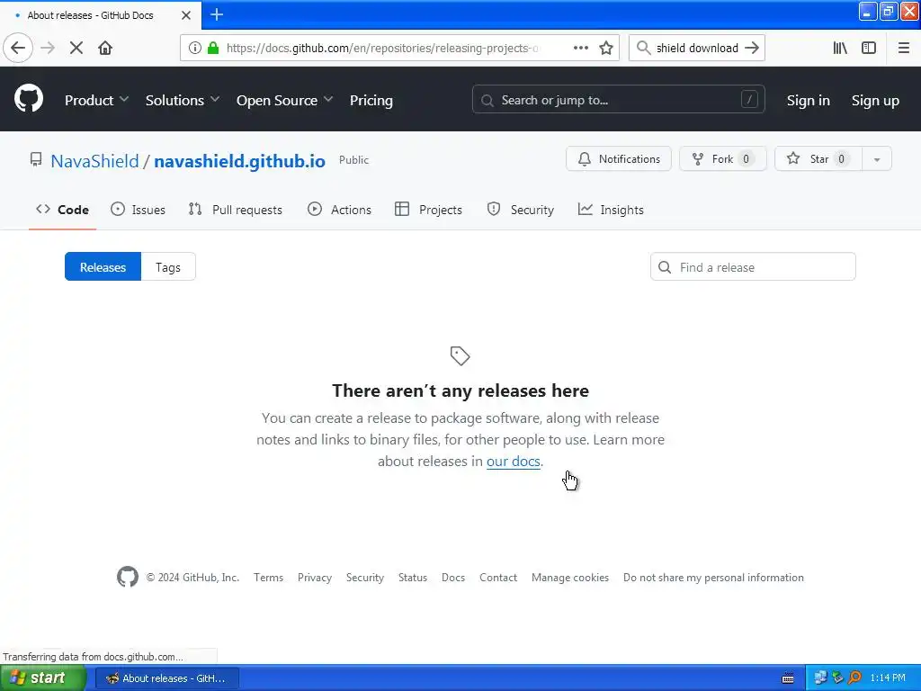This screenshot has width=921, height=691.
Task: Click the tag icon above the no releases message
Action: [x=460, y=355]
